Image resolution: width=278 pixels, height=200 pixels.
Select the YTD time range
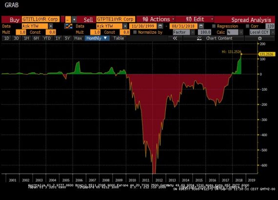(47, 39)
